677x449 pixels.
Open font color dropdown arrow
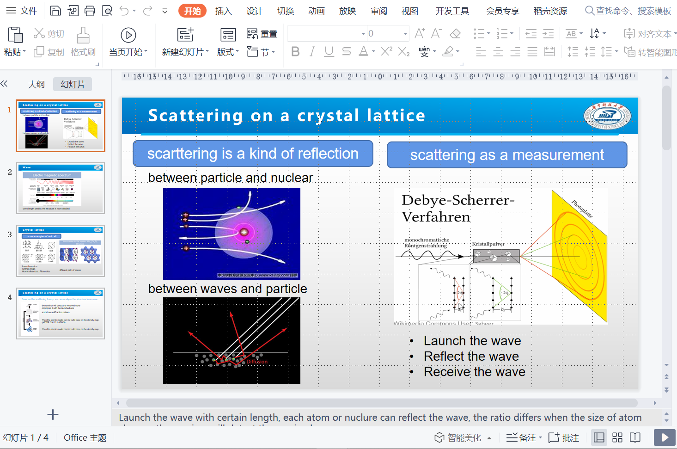point(373,52)
